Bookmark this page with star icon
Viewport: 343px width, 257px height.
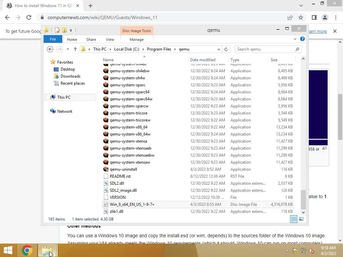coord(301,17)
